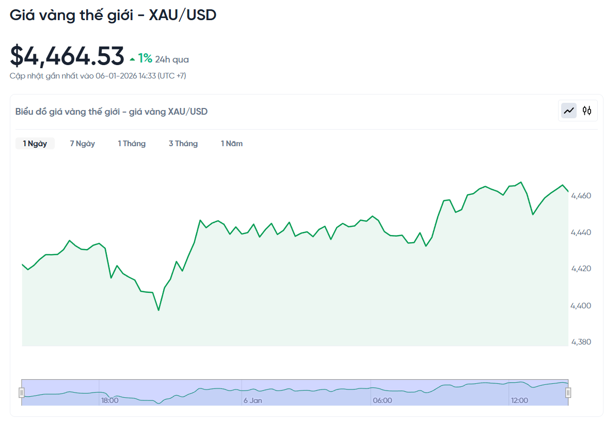
Task: Switch to the "7 Ngày" tab
Action: click(x=82, y=143)
